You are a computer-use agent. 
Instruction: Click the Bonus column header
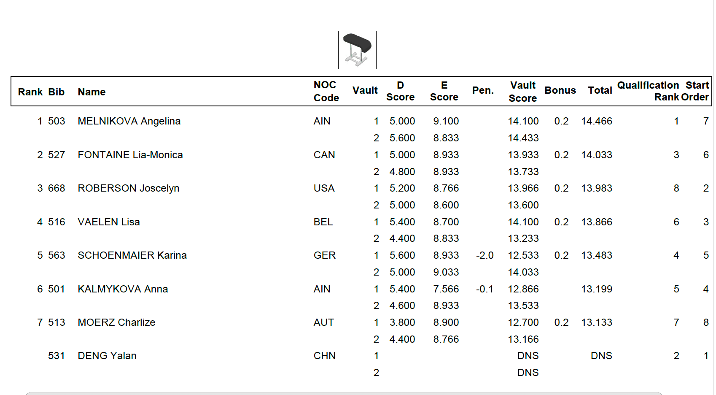tap(560, 90)
